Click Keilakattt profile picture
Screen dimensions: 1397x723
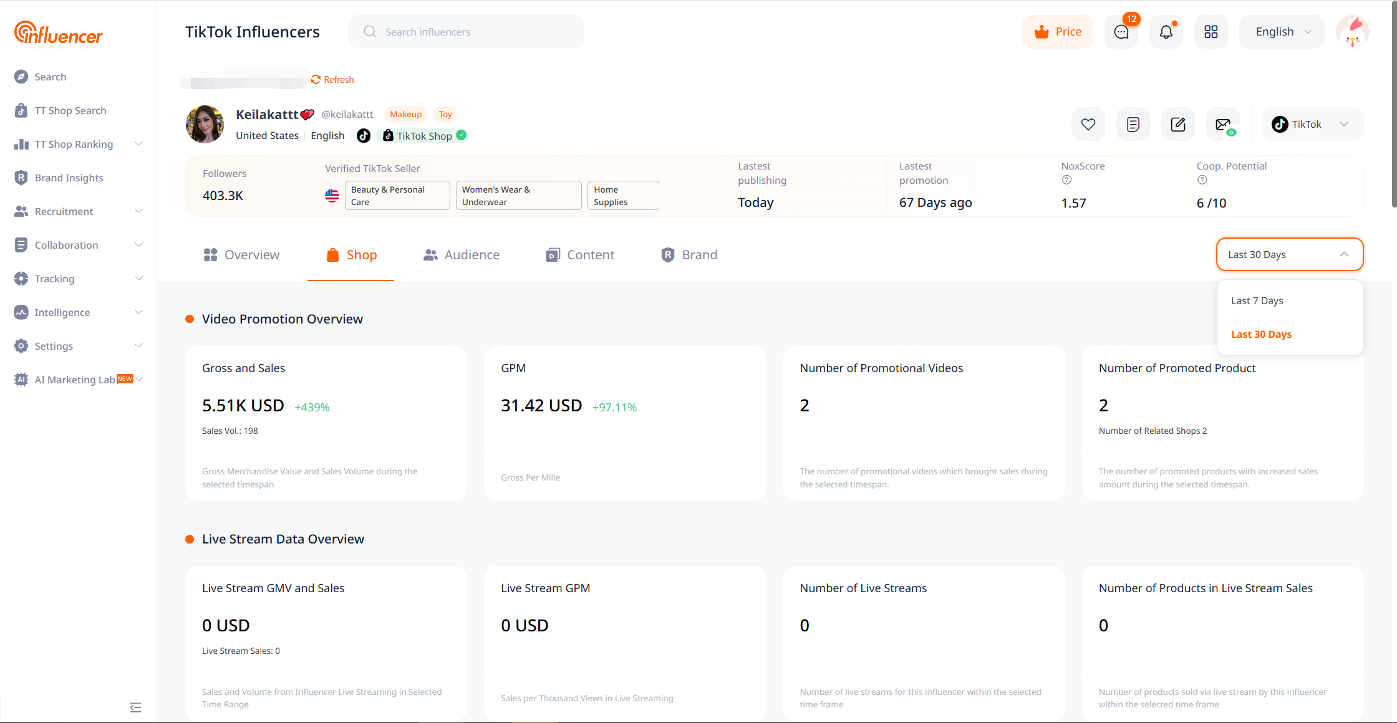click(x=205, y=124)
